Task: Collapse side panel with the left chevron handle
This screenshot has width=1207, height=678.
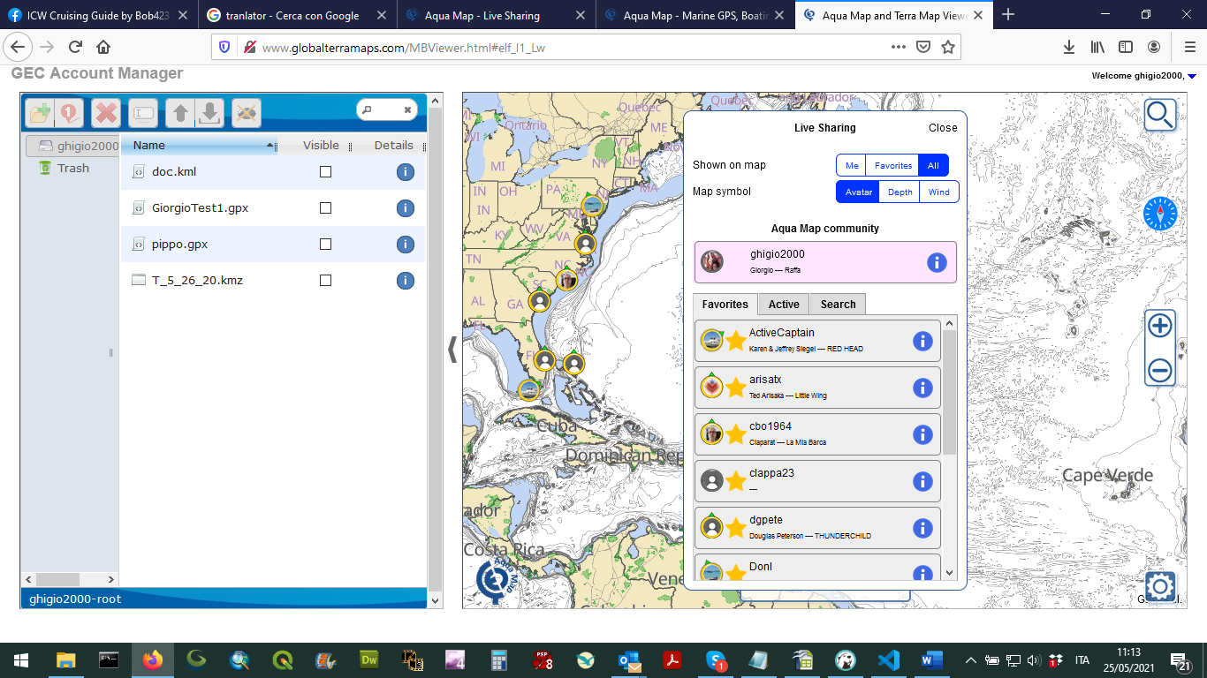Action: pos(452,350)
